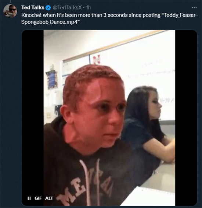Pause the playing GIF
Image resolution: width=202 pixels, height=208 pixels.
click(x=29, y=198)
